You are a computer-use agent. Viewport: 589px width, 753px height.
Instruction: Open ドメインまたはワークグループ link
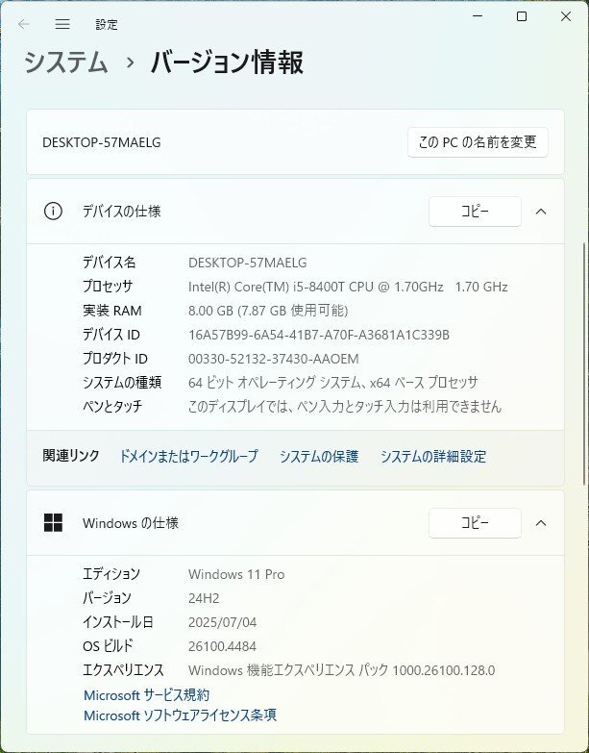(188, 456)
